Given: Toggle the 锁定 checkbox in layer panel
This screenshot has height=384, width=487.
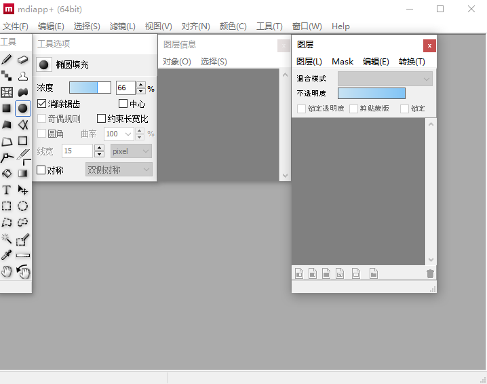Looking at the screenshot, I should point(404,109).
